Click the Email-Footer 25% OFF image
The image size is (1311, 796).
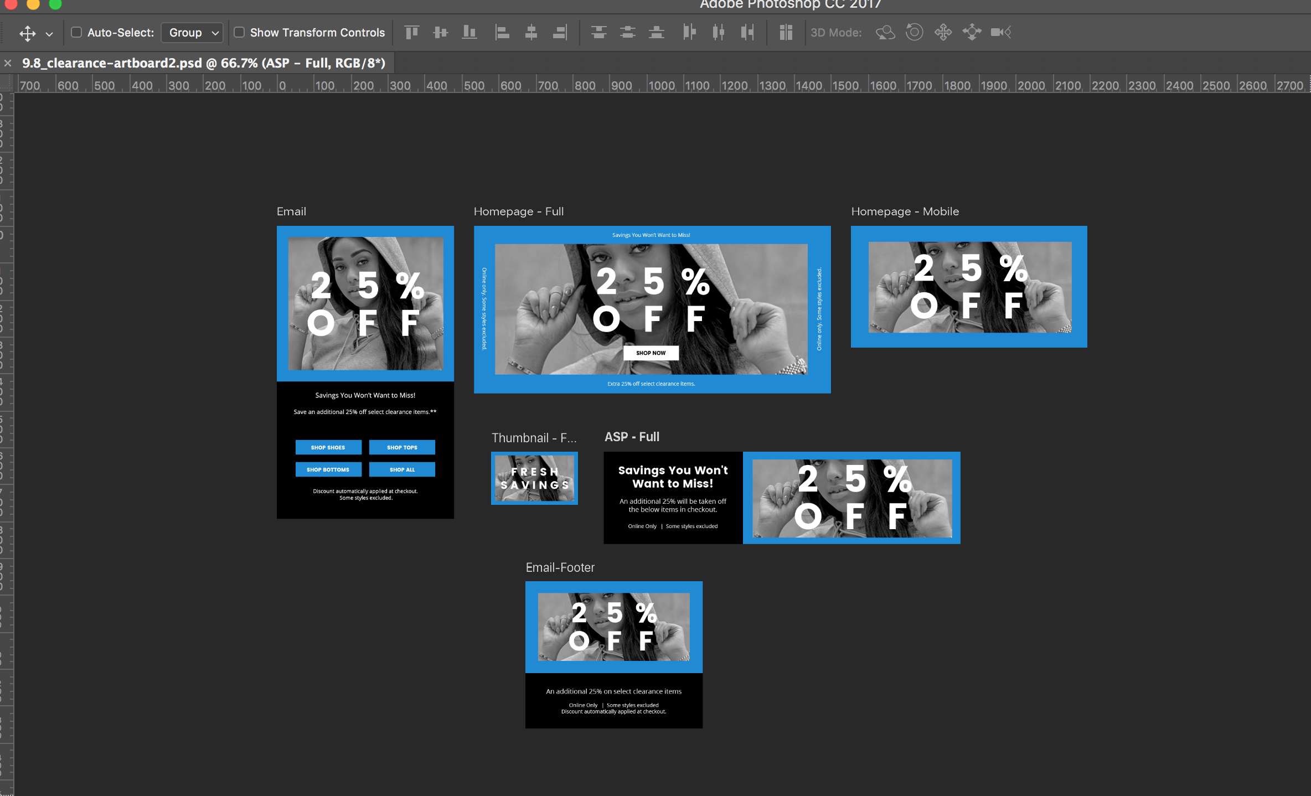click(x=614, y=627)
